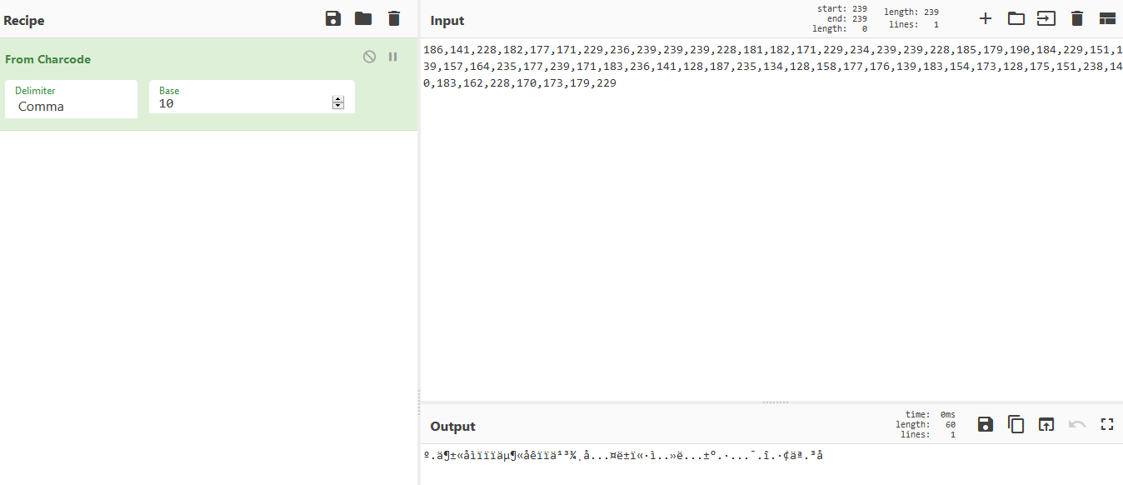The image size is (1123, 485).
Task: Disable the From Charcode operation
Action: [370, 57]
